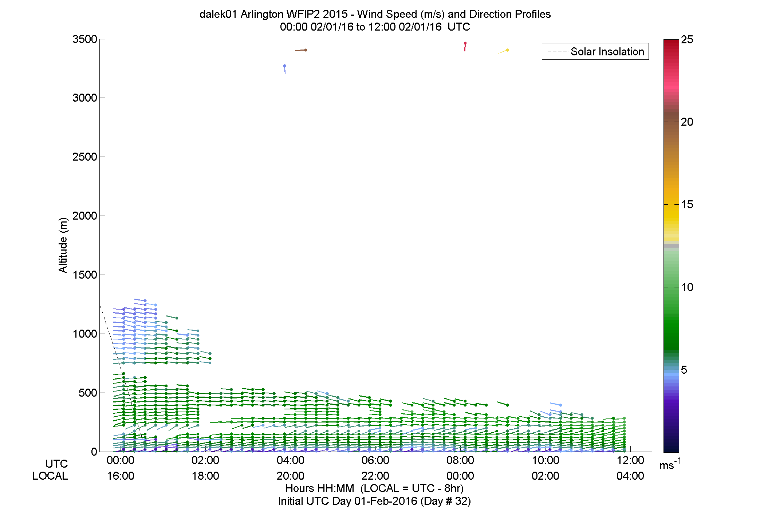Viewport: 764px width, 519px height.
Task: Click the 12:00 UTC time tick label
Action: pos(630,460)
